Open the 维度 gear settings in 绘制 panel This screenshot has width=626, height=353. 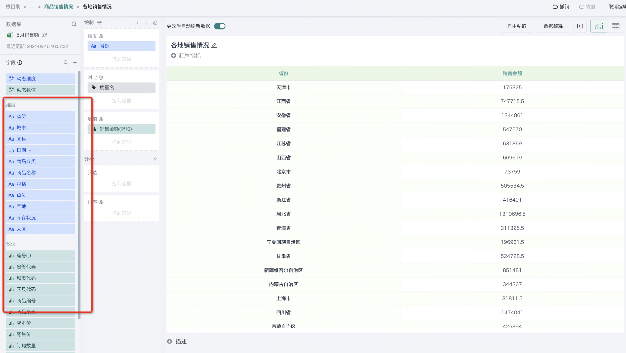pyautogui.click(x=101, y=36)
